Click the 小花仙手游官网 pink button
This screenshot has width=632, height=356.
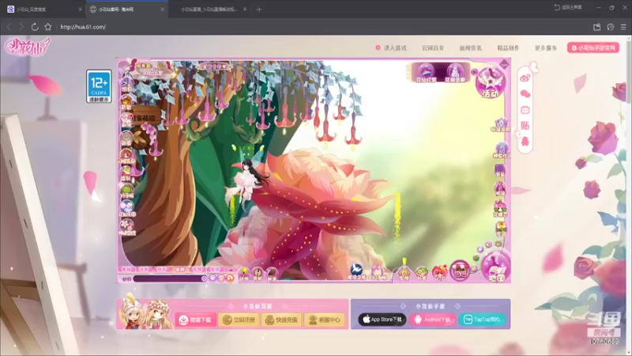[593, 48]
